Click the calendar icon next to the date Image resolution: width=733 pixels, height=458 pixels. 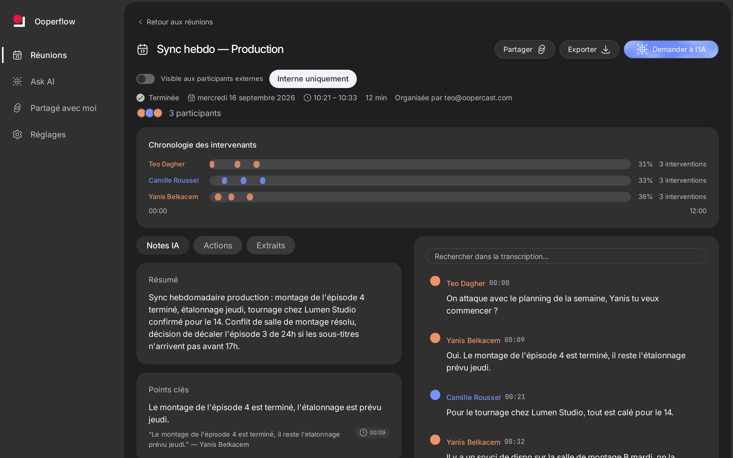(x=191, y=98)
